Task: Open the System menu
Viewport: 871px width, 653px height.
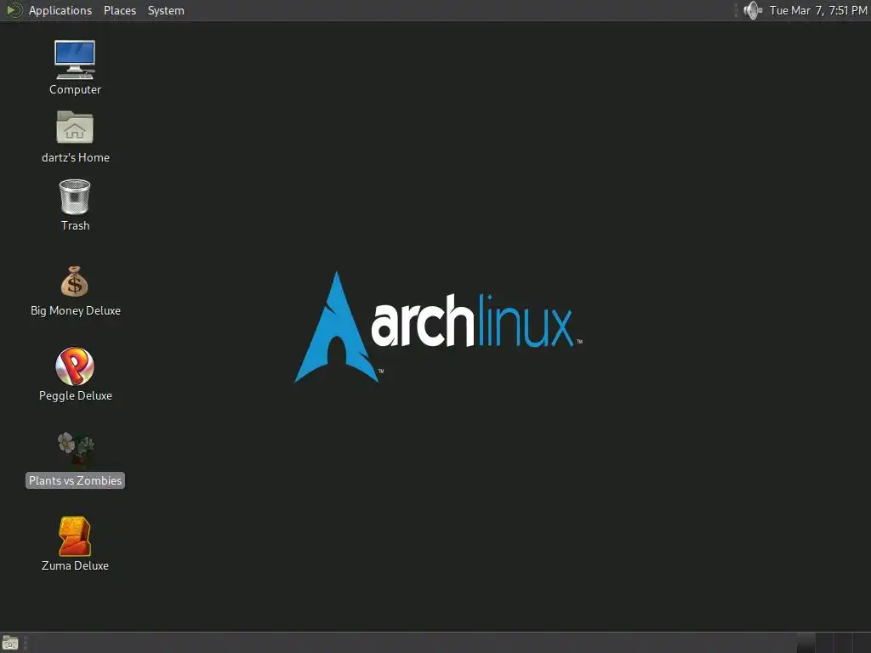Action: tap(166, 10)
